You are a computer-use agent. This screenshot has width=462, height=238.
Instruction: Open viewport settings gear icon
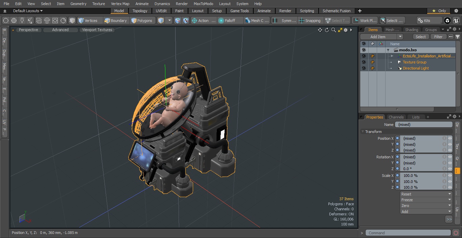[346, 30]
